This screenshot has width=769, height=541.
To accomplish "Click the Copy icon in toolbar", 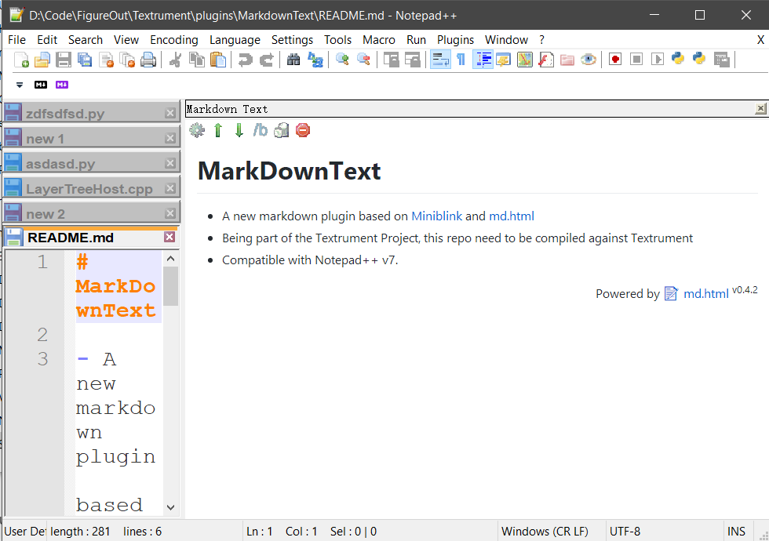I will point(197,60).
